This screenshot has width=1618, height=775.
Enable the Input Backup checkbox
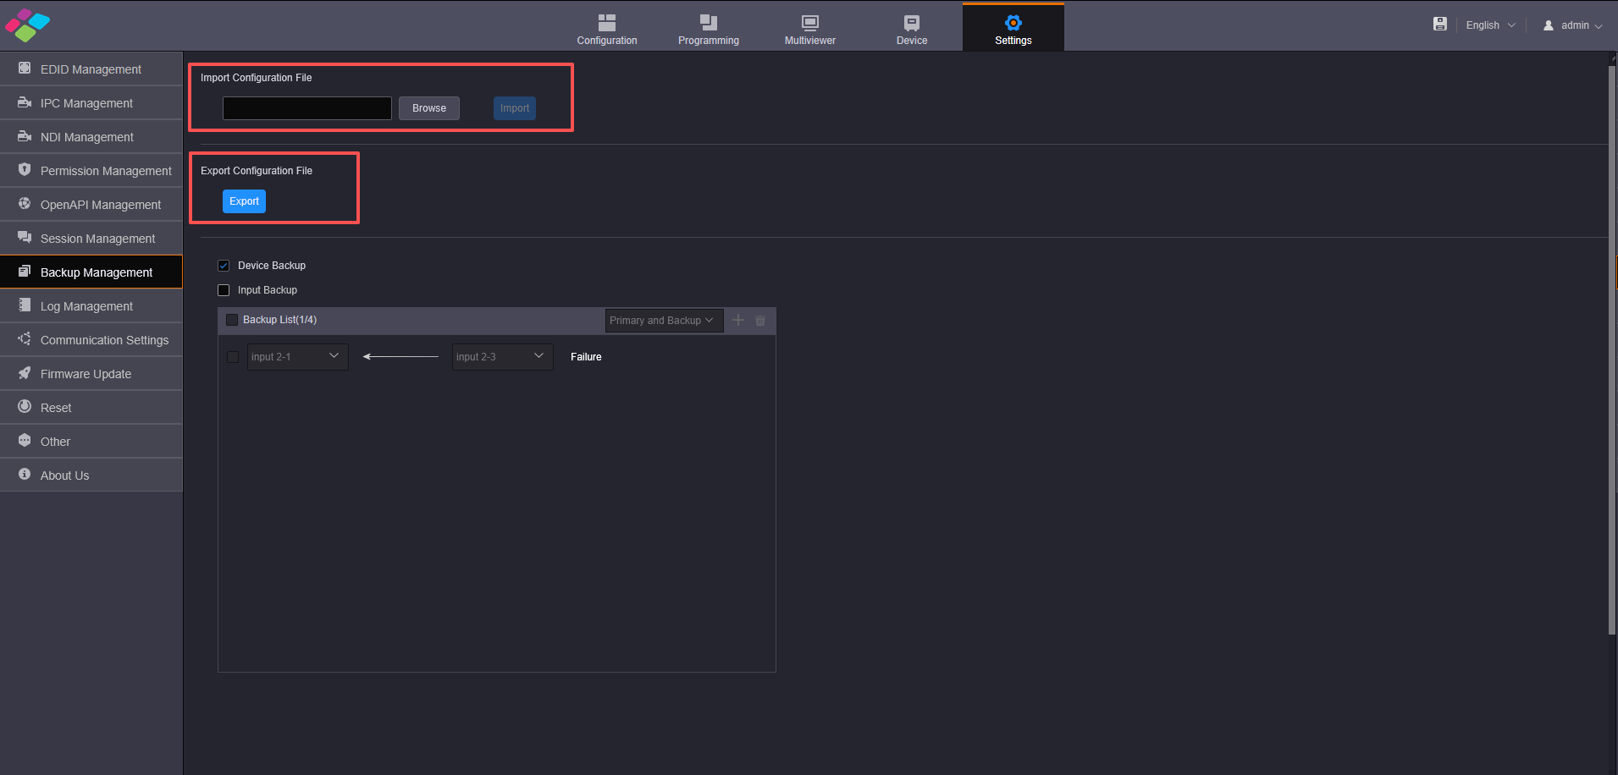[224, 290]
